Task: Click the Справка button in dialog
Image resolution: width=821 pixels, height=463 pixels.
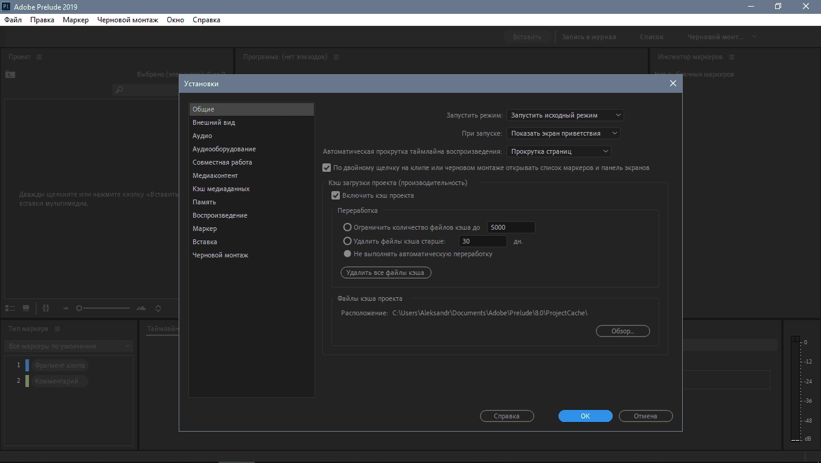Action: click(x=506, y=416)
